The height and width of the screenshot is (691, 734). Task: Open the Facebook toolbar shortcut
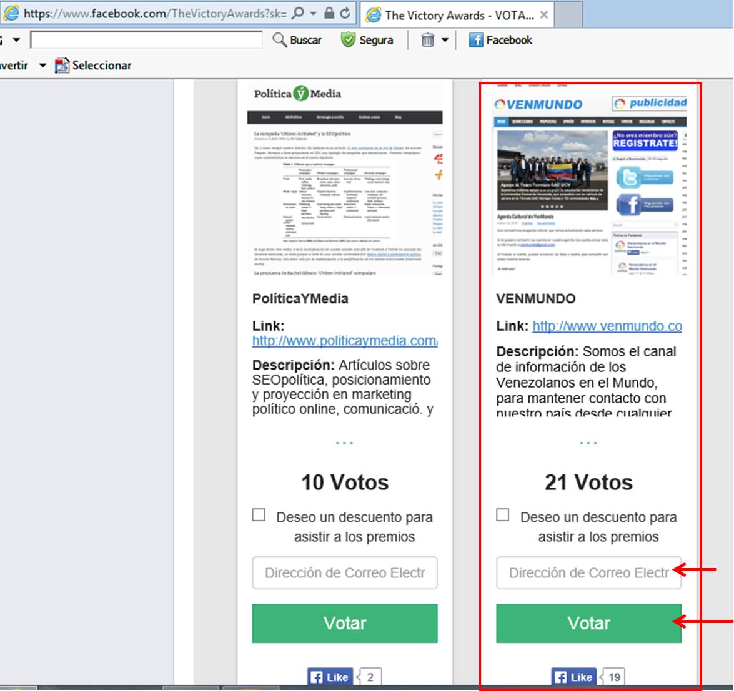[500, 40]
